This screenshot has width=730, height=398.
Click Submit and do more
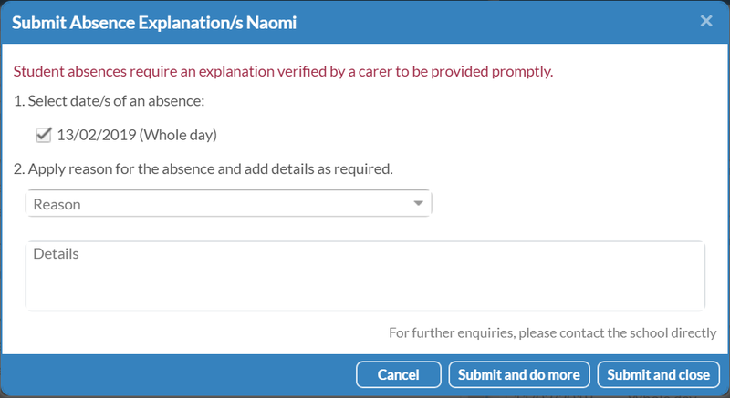pos(519,374)
